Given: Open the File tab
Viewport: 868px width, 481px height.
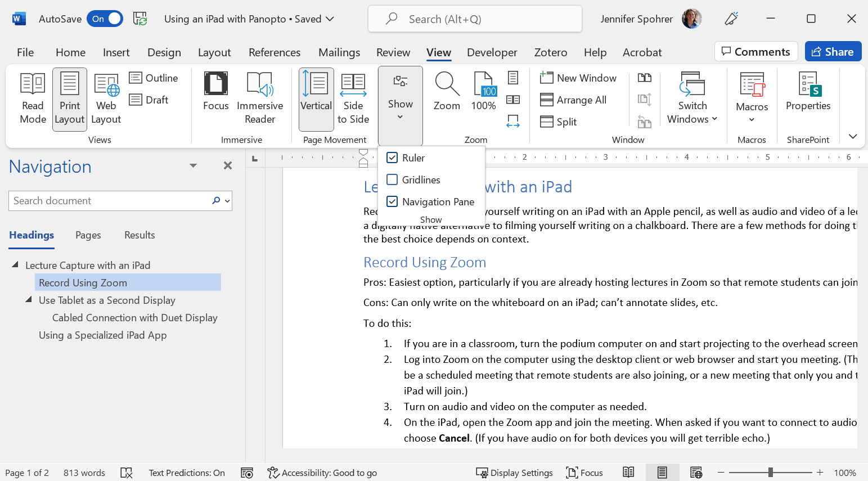Looking at the screenshot, I should click(25, 52).
